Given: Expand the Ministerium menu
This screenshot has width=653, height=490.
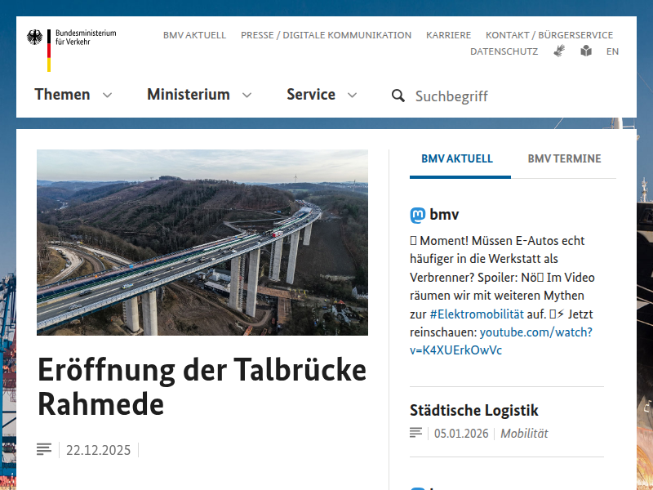Looking at the screenshot, I should click(x=198, y=95).
